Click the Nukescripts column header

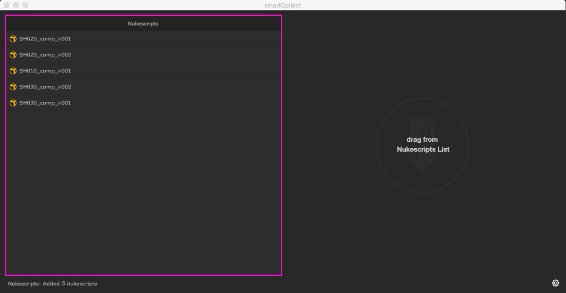pyautogui.click(x=143, y=24)
